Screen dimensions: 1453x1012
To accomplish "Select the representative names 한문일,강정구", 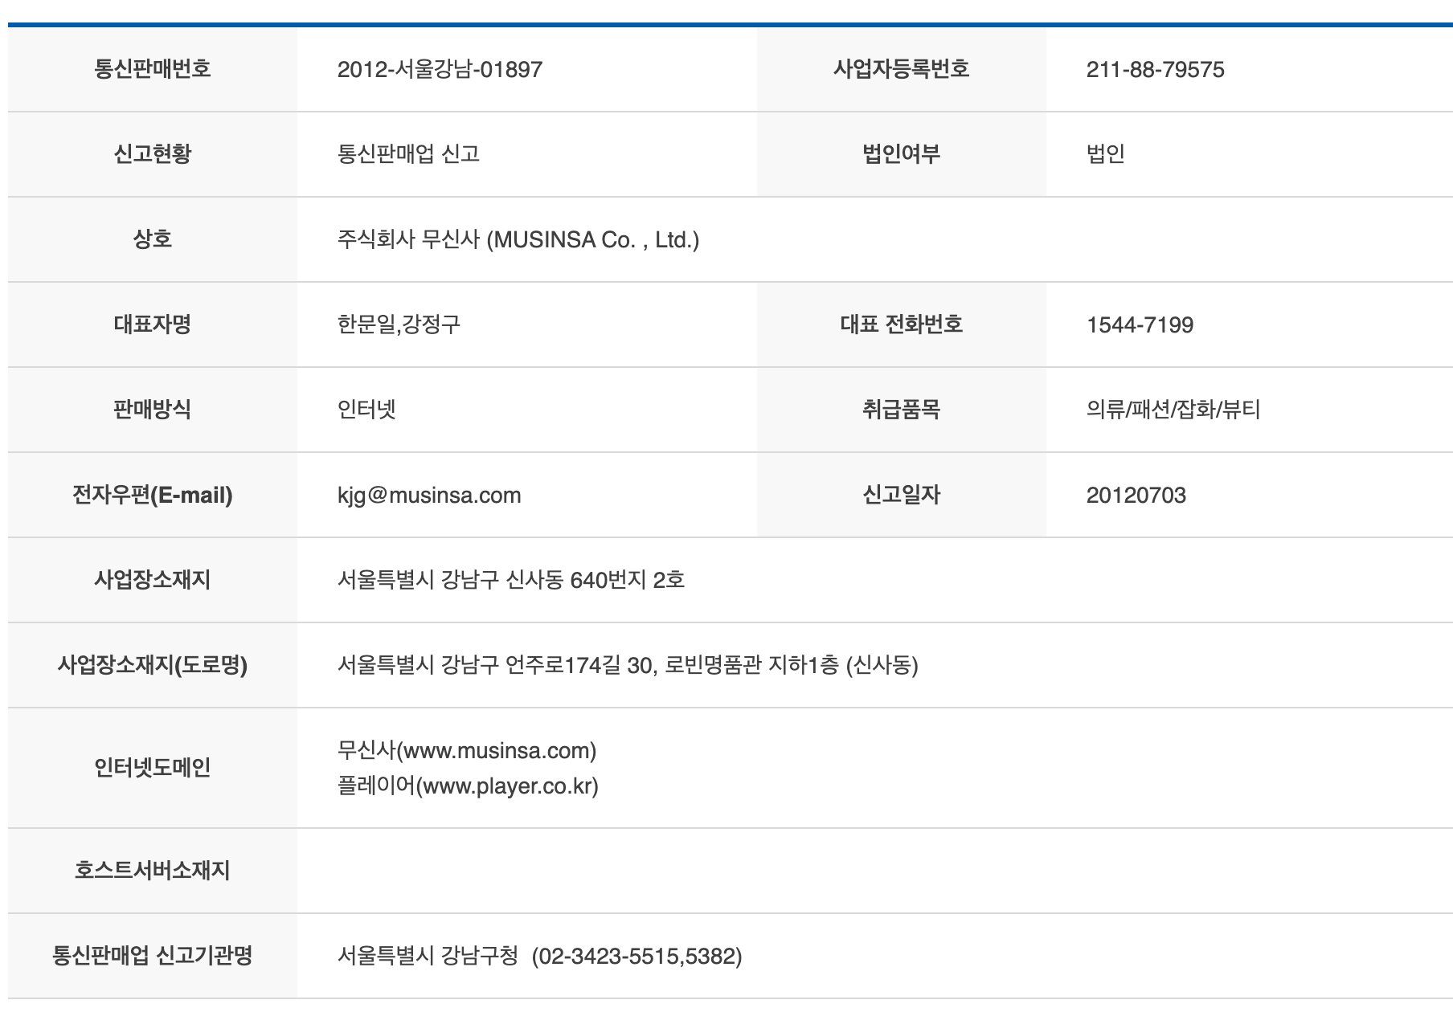I will [x=399, y=324].
